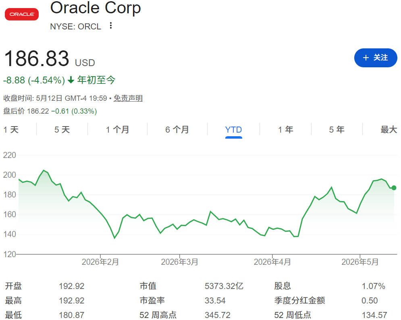Viewport: 401px width, 320px height.
Task: Click the 134.57 value
Action: point(374,315)
